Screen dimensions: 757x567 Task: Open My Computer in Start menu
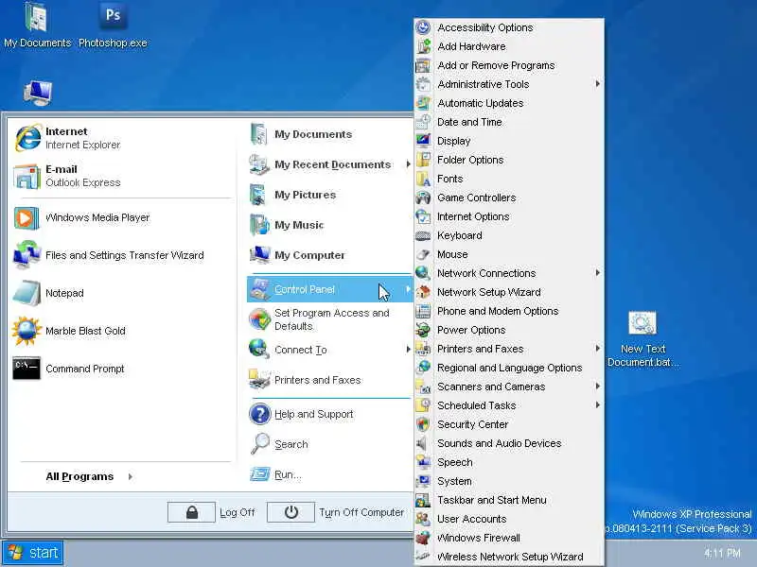tap(329, 255)
